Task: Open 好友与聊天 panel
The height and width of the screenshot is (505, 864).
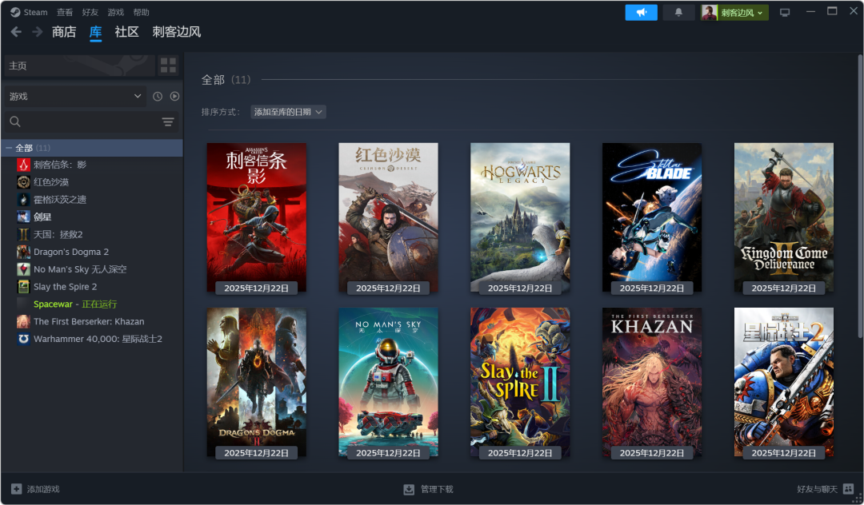Action: tap(825, 489)
